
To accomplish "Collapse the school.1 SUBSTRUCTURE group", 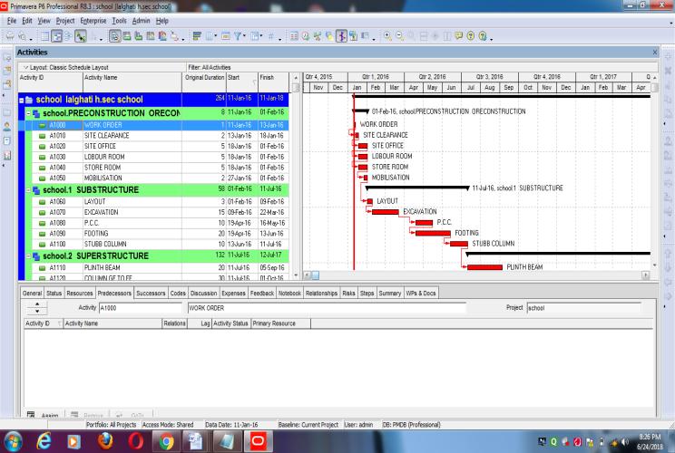I will point(28,190).
